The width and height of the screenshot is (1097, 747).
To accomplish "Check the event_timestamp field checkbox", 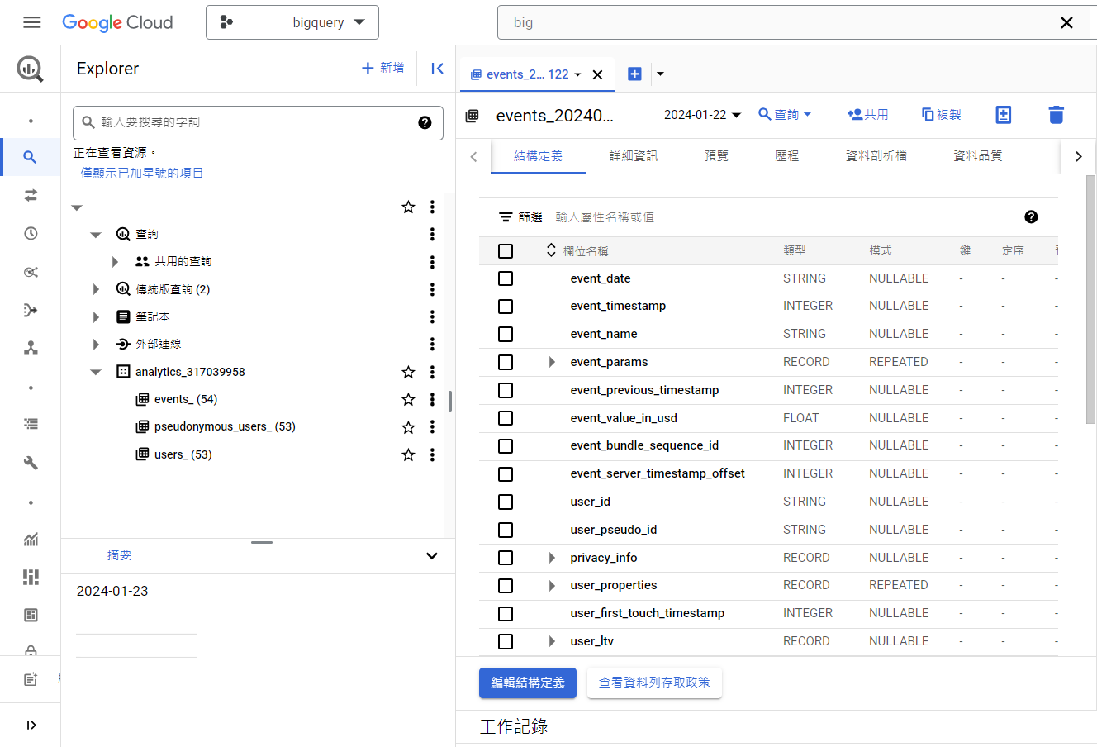I will pyautogui.click(x=506, y=307).
